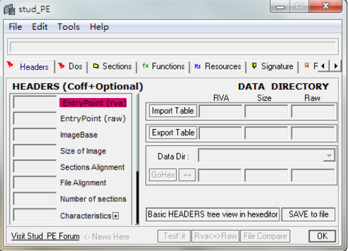Click the EntryPoint (rva) input field
The height and width of the screenshot is (251, 348).
coord(35,103)
